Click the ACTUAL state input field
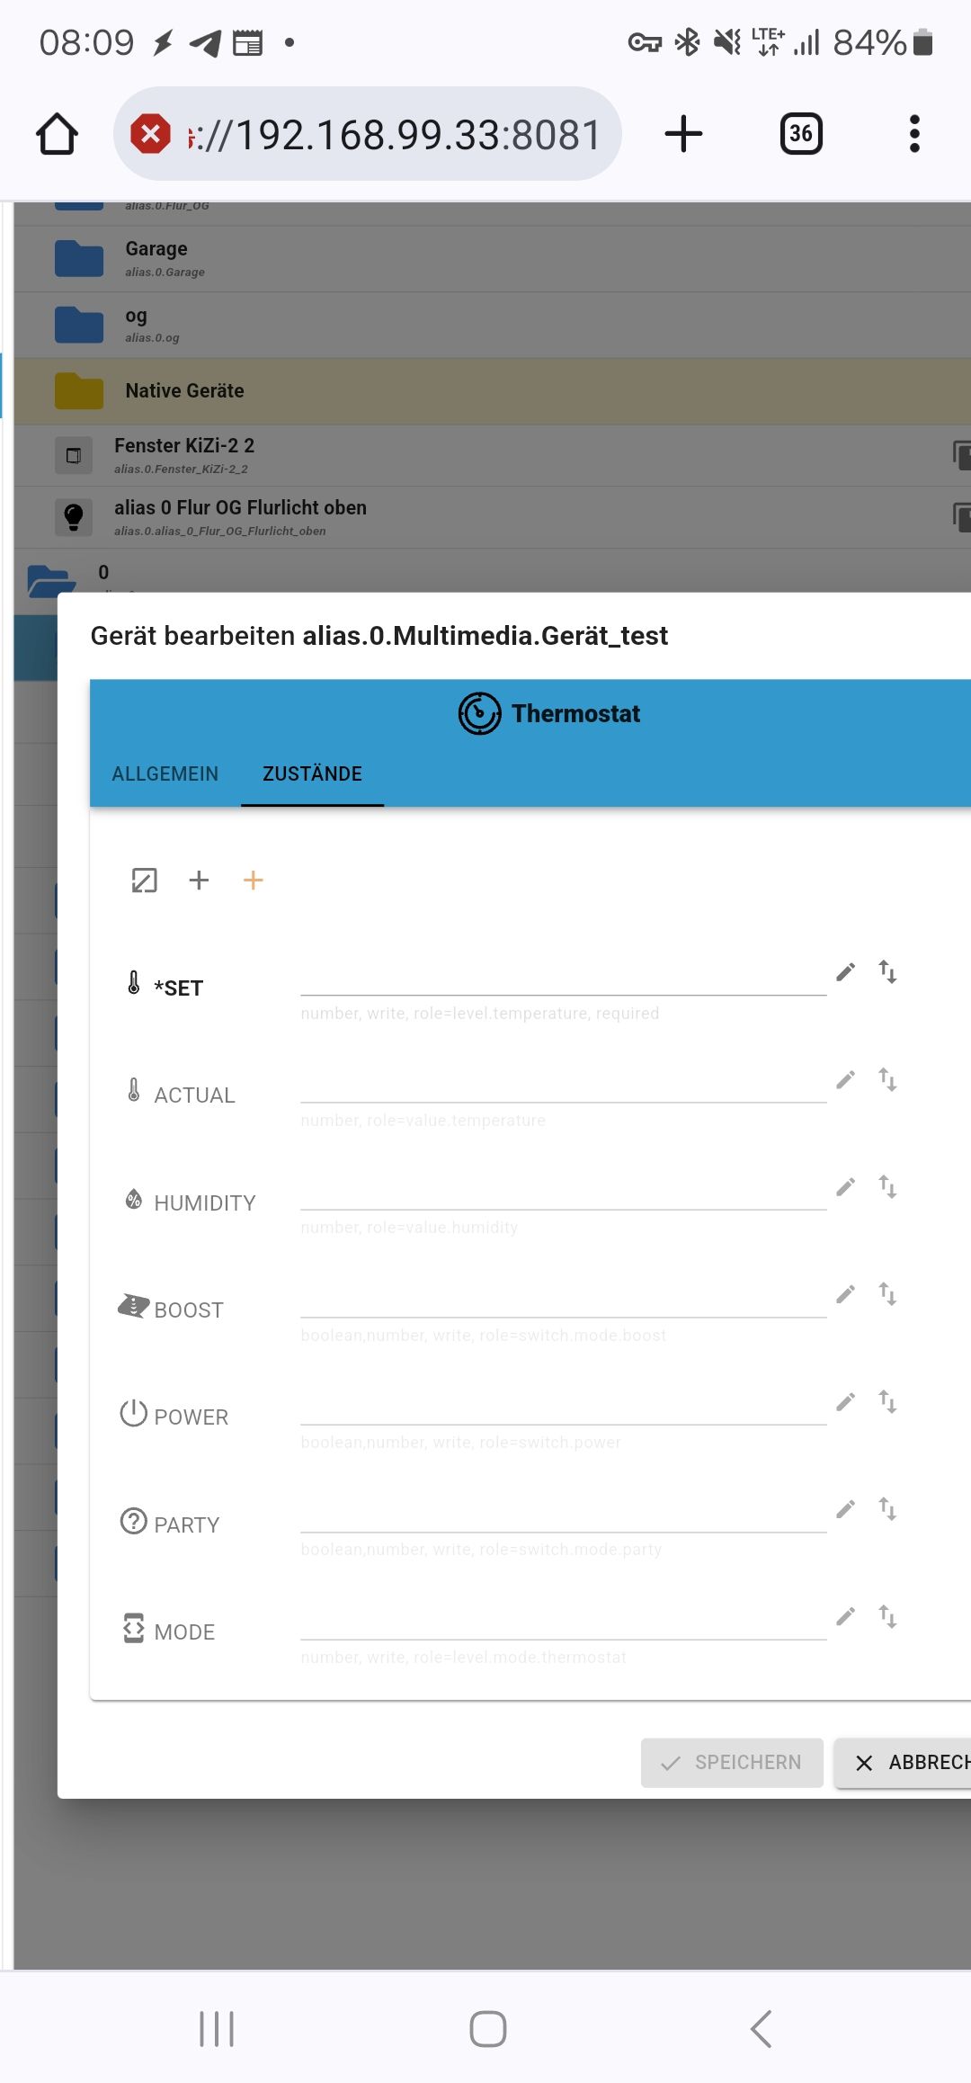 tap(563, 1085)
